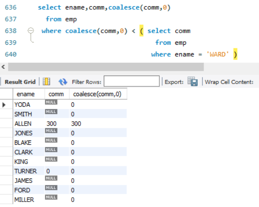The width and height of the screenshot is (259, 207).
Task: Click line number 636 in the editor gutter
Action: pyautogui.click(x=11, y=8)
